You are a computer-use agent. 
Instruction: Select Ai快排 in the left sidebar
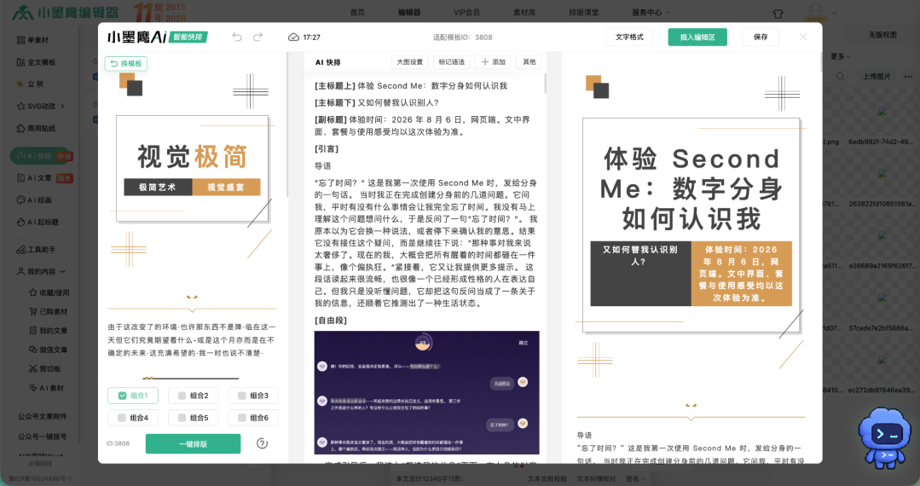tap(43, 156)
